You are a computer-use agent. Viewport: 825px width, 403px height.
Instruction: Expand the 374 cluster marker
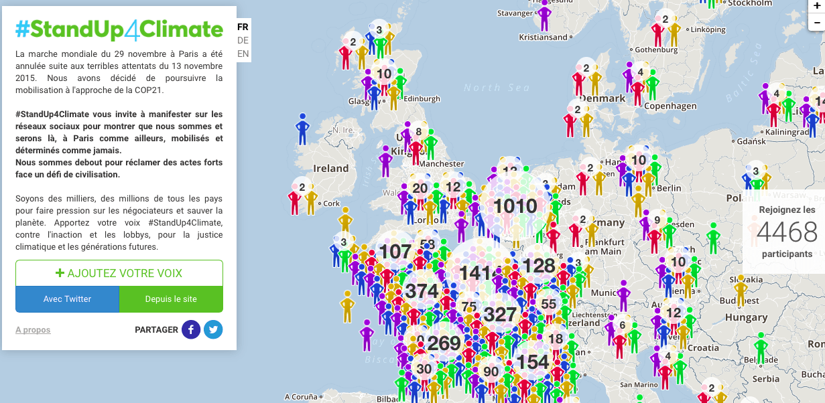[422, 291]
